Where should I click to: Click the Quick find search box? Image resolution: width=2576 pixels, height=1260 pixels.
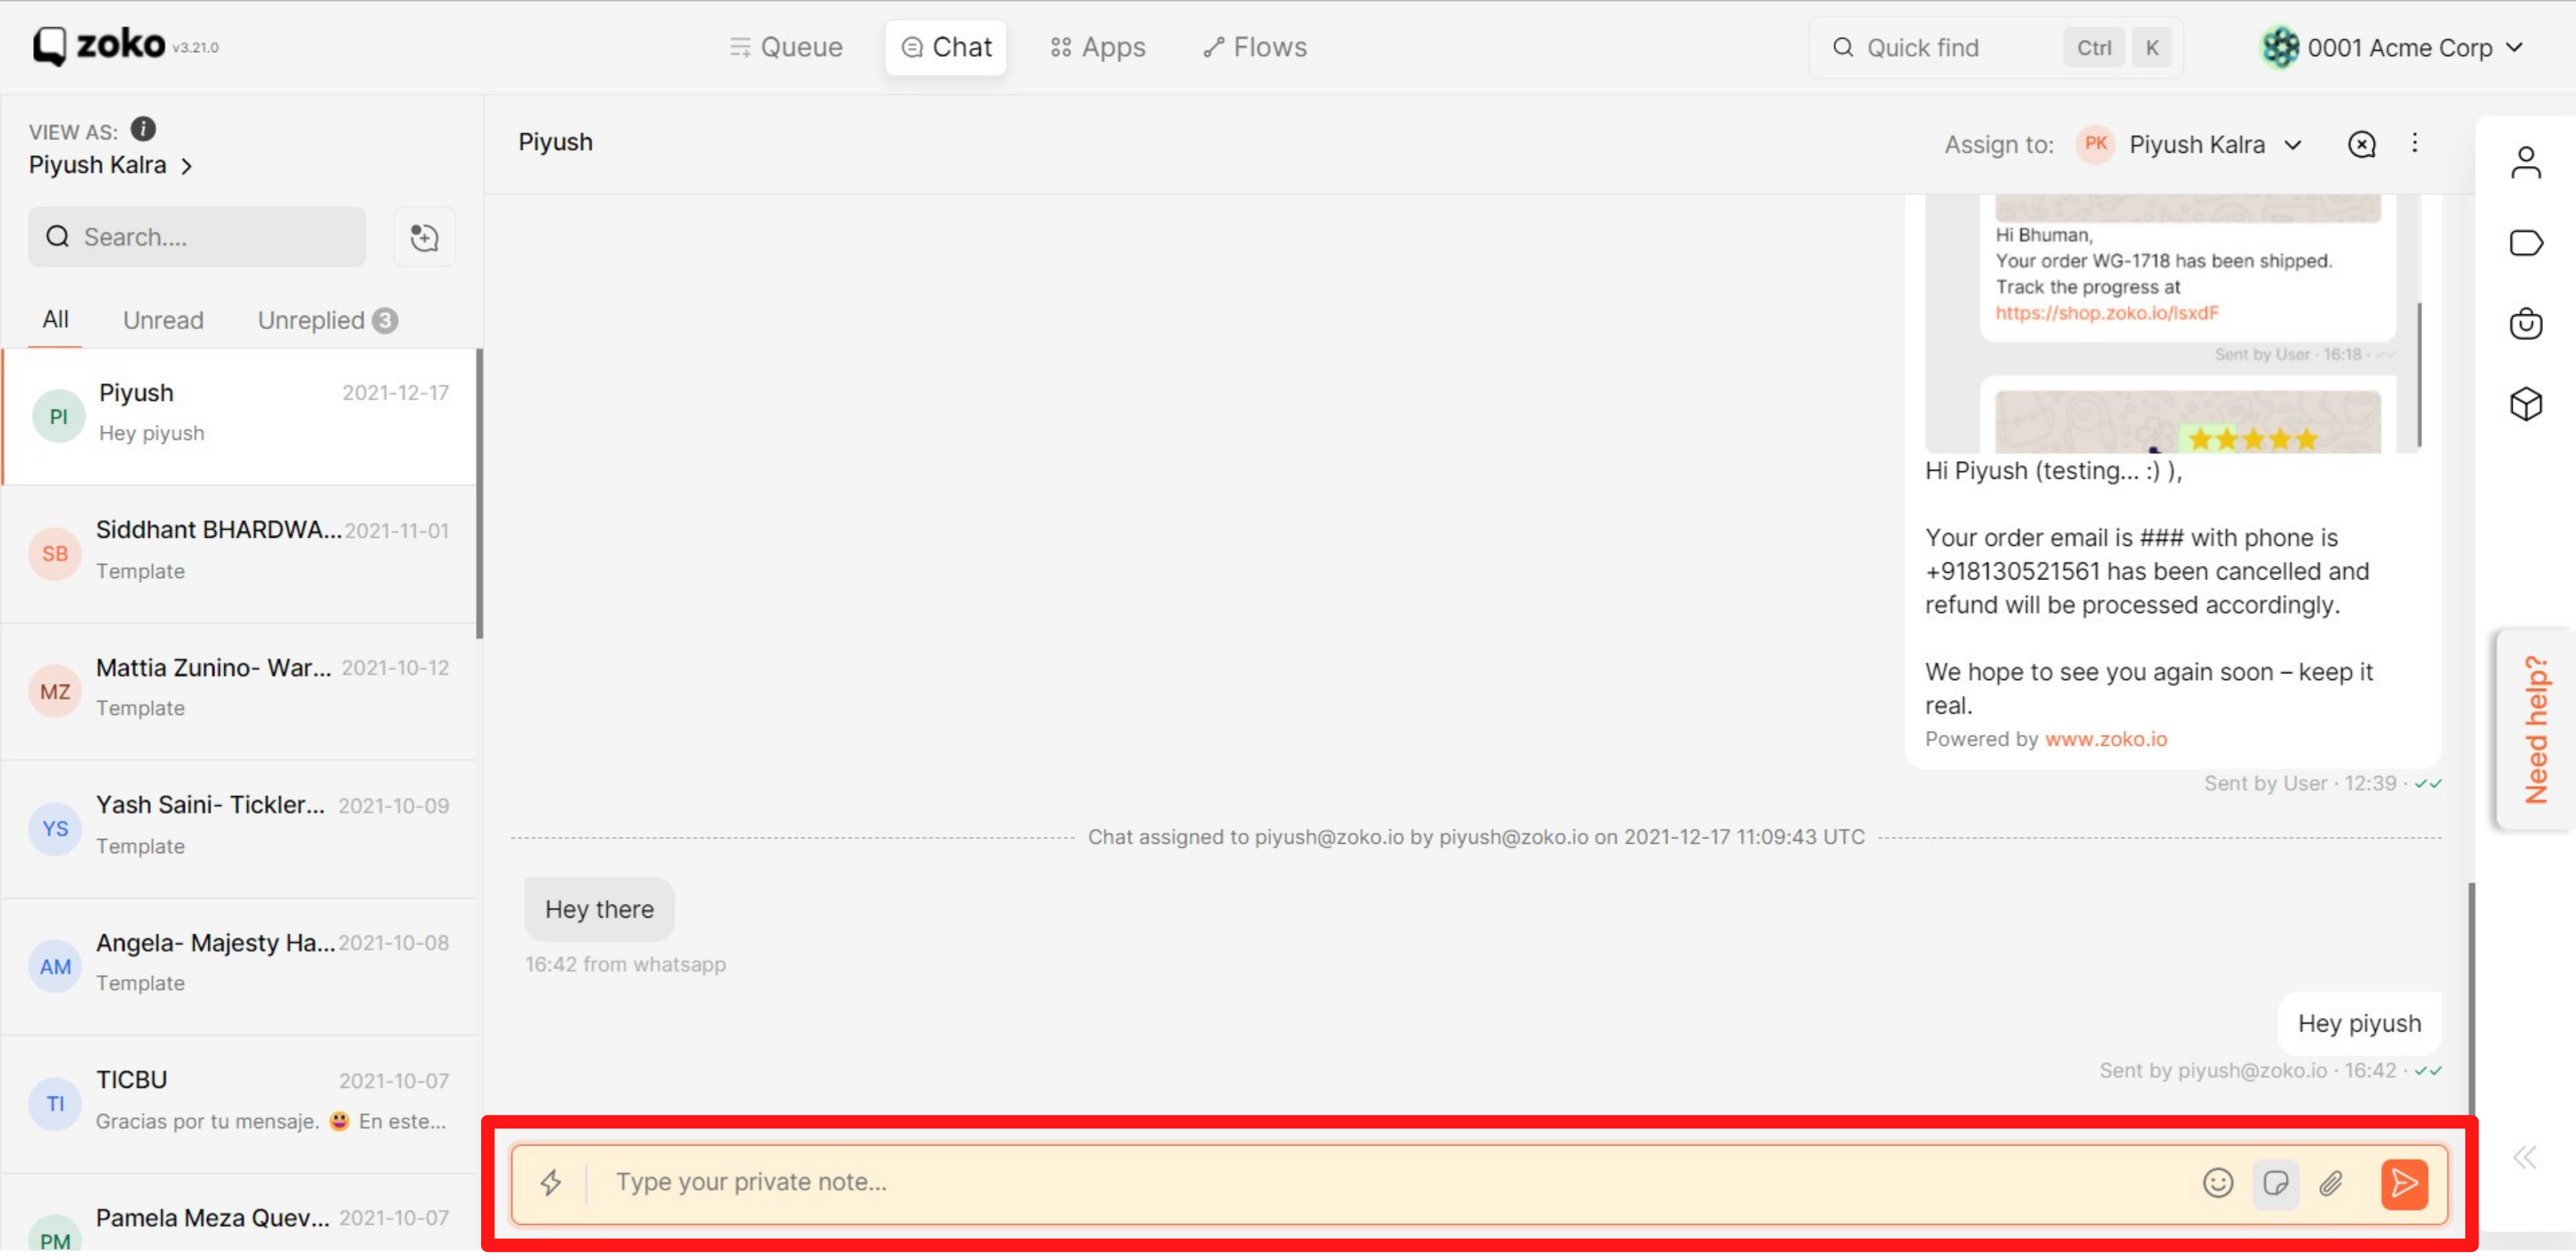coord(1996,47)
